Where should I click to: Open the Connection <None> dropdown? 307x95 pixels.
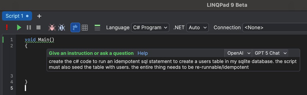[x=275, y=27]
